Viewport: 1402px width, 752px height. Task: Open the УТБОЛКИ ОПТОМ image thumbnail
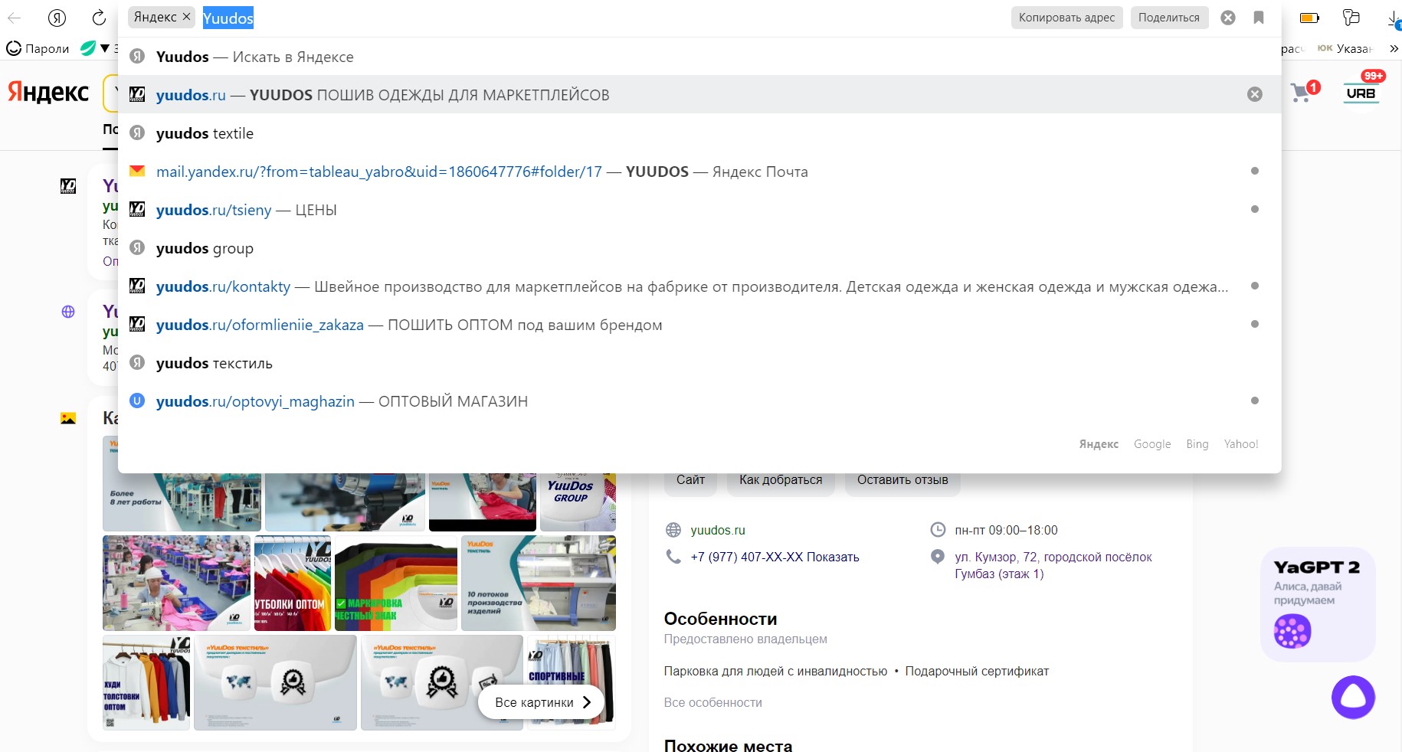point(293,584)
